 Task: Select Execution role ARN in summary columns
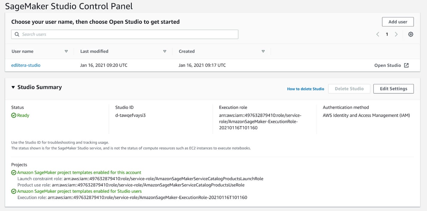[260, 122]
